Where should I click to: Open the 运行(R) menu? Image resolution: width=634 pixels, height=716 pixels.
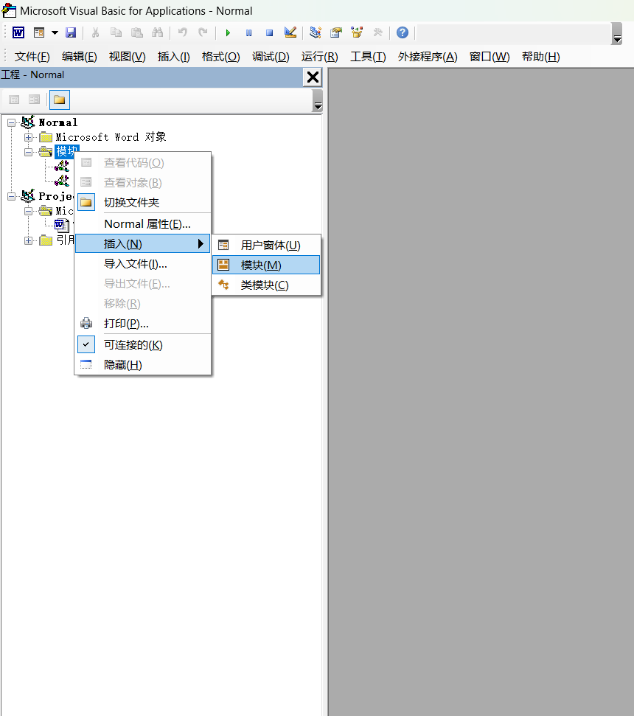pos(319,57)
